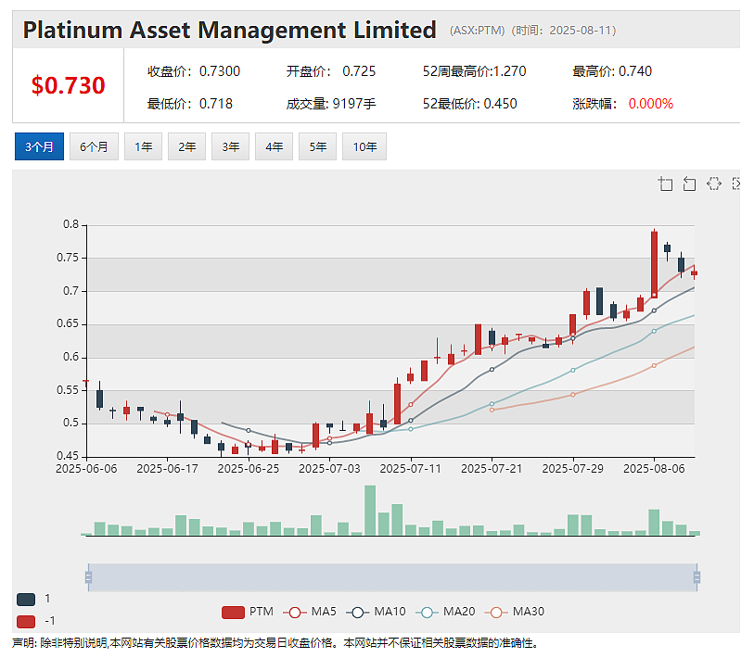Select the 4年 range button
This screenshot has width=754, height=658.
(x=275, y=146)
